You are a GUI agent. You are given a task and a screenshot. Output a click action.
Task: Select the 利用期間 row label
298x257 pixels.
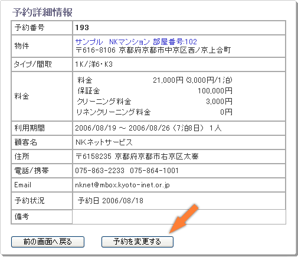[30, 128]
